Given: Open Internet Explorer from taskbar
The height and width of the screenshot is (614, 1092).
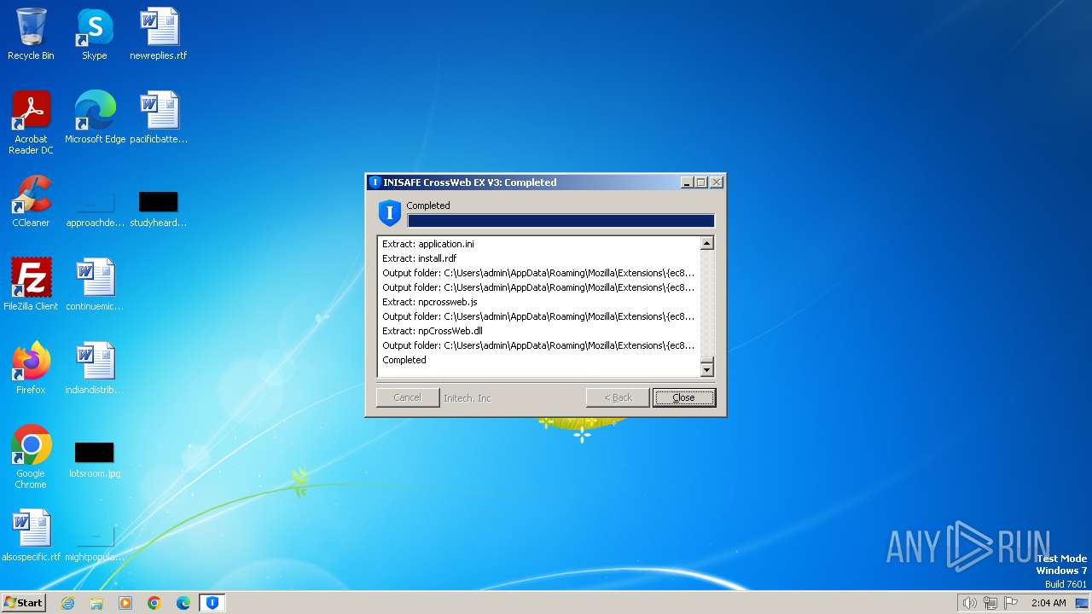Looking at the screenshot, I should (67, 603).
